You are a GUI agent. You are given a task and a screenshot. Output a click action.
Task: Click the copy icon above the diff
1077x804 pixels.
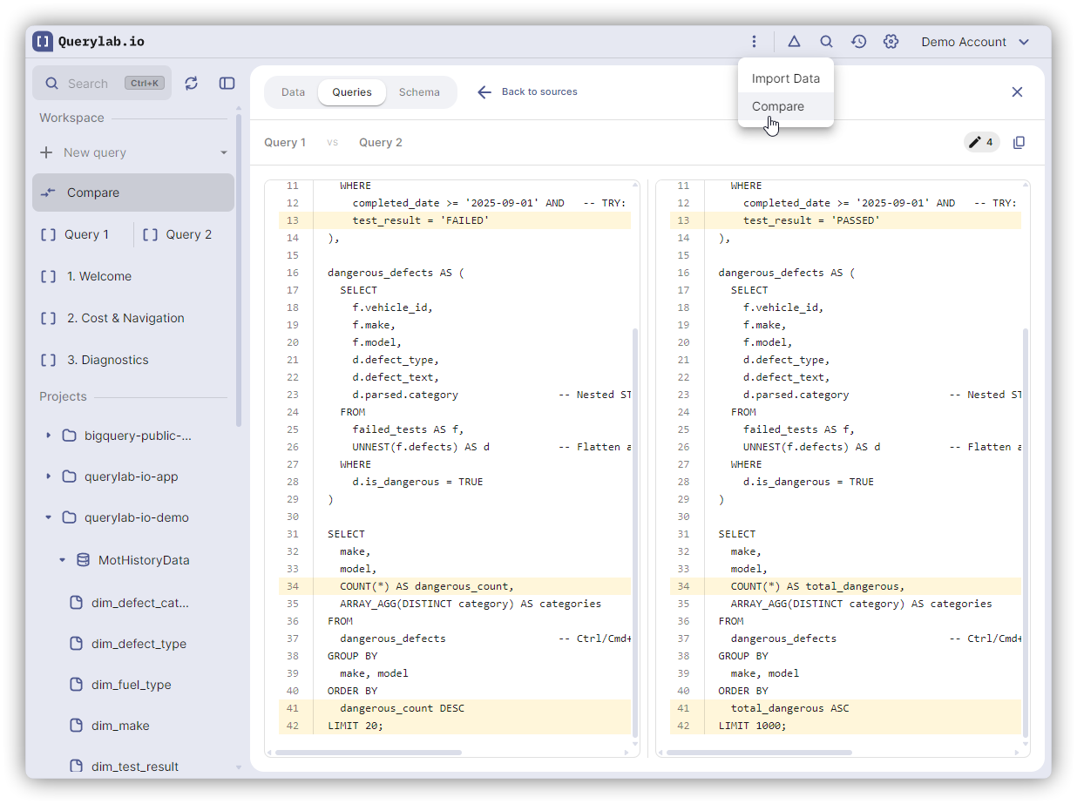click(1019, 142)
